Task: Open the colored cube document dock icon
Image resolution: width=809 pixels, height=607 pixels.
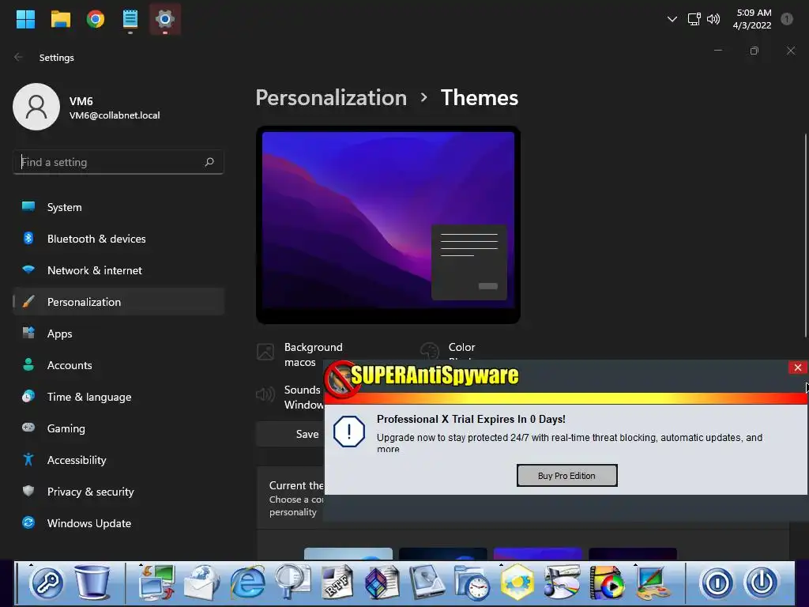Action: point(382,582)
